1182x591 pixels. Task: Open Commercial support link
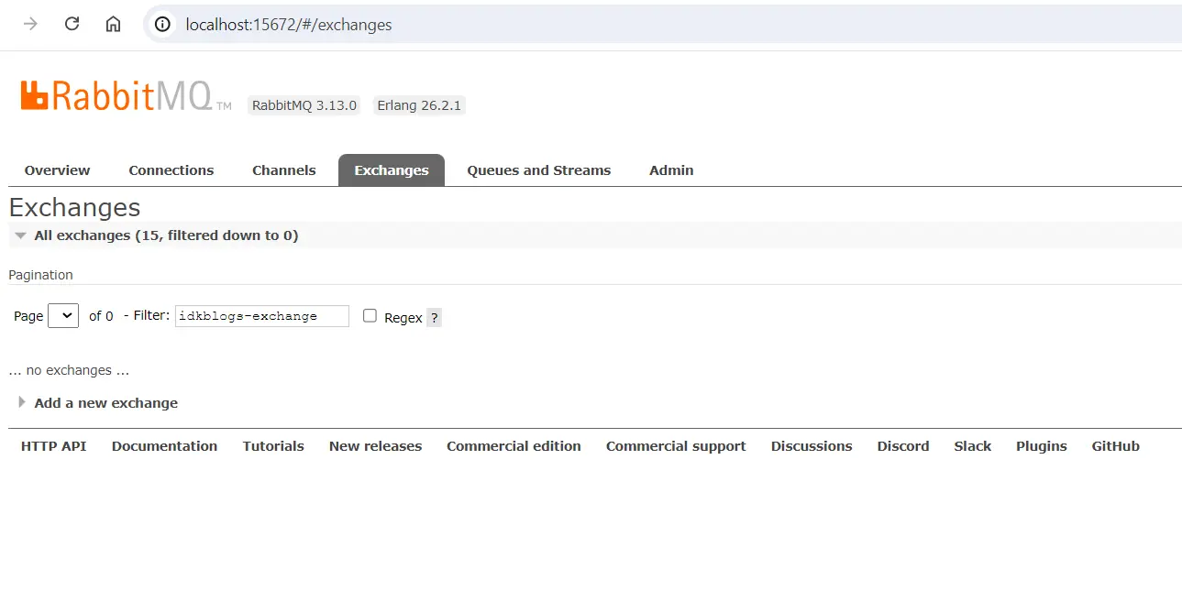coord(676,446)
